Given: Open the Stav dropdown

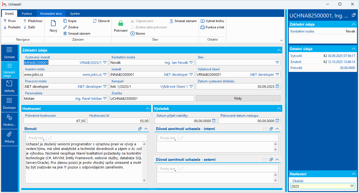Looking at the screenshot, I should pyautogui.click(x=277, y=62).
